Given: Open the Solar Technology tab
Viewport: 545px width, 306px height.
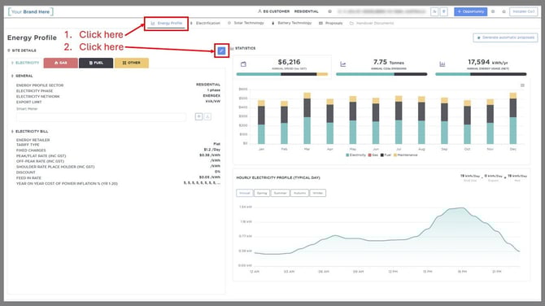Looking at the screenshot, I should 246,23.
